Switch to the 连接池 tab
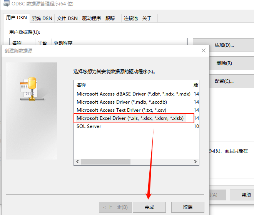Image resolution: width=254 pixels, height=215 pixels. click(131, 18)
